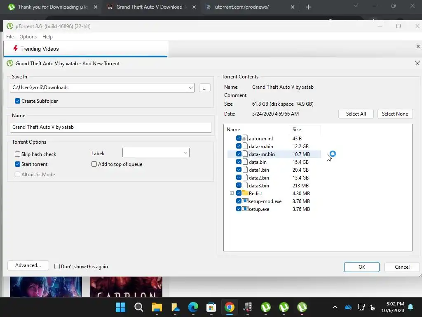Select the data2.bin file name
The height and width of the screenshot is (317, 422).
259,177
